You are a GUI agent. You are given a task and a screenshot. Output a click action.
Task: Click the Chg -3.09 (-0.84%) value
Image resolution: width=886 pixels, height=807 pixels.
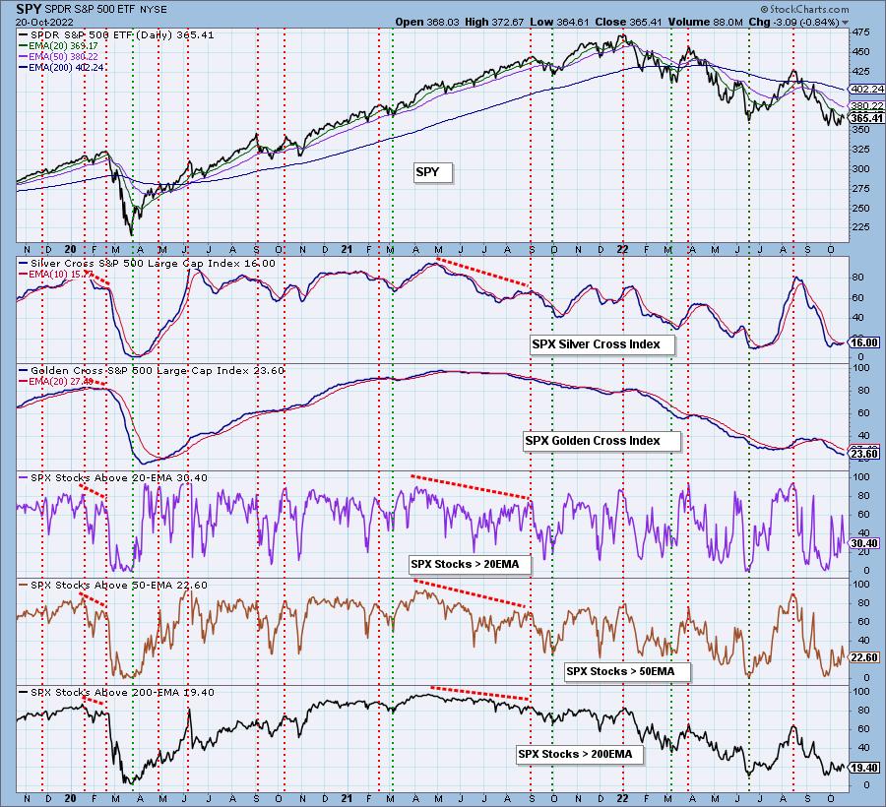(793, 22)
